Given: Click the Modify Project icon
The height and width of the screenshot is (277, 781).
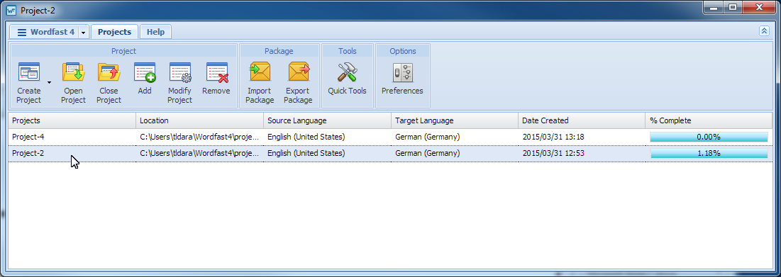Looking at the screenshot, I should (179, 72).
